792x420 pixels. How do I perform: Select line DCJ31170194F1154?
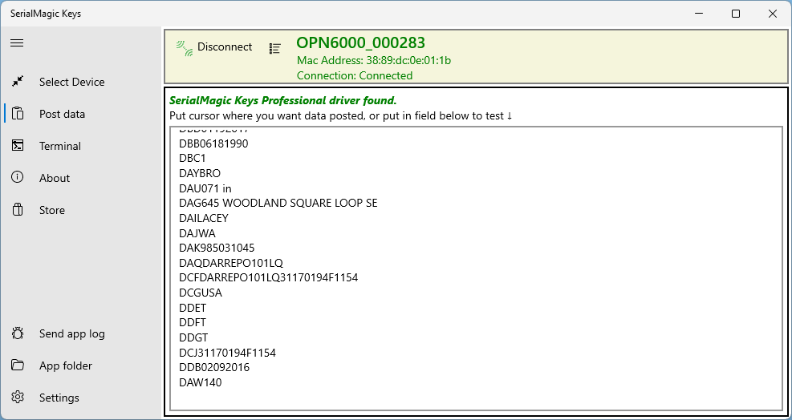[228, 353]
